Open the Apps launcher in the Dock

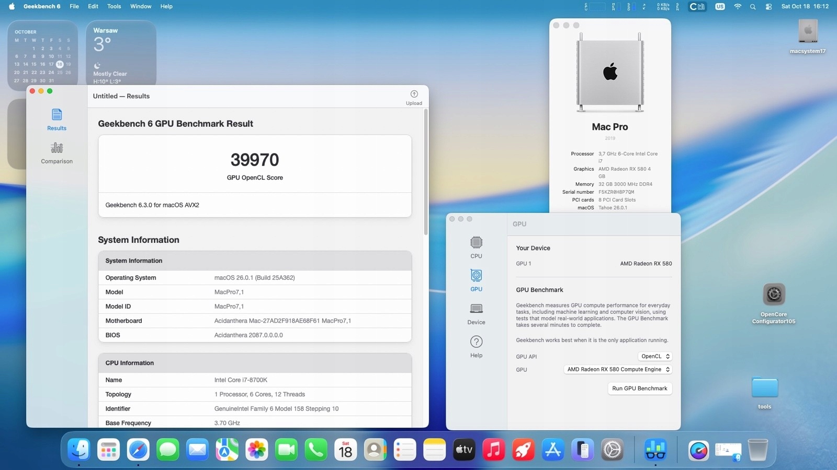click(108, 450)
